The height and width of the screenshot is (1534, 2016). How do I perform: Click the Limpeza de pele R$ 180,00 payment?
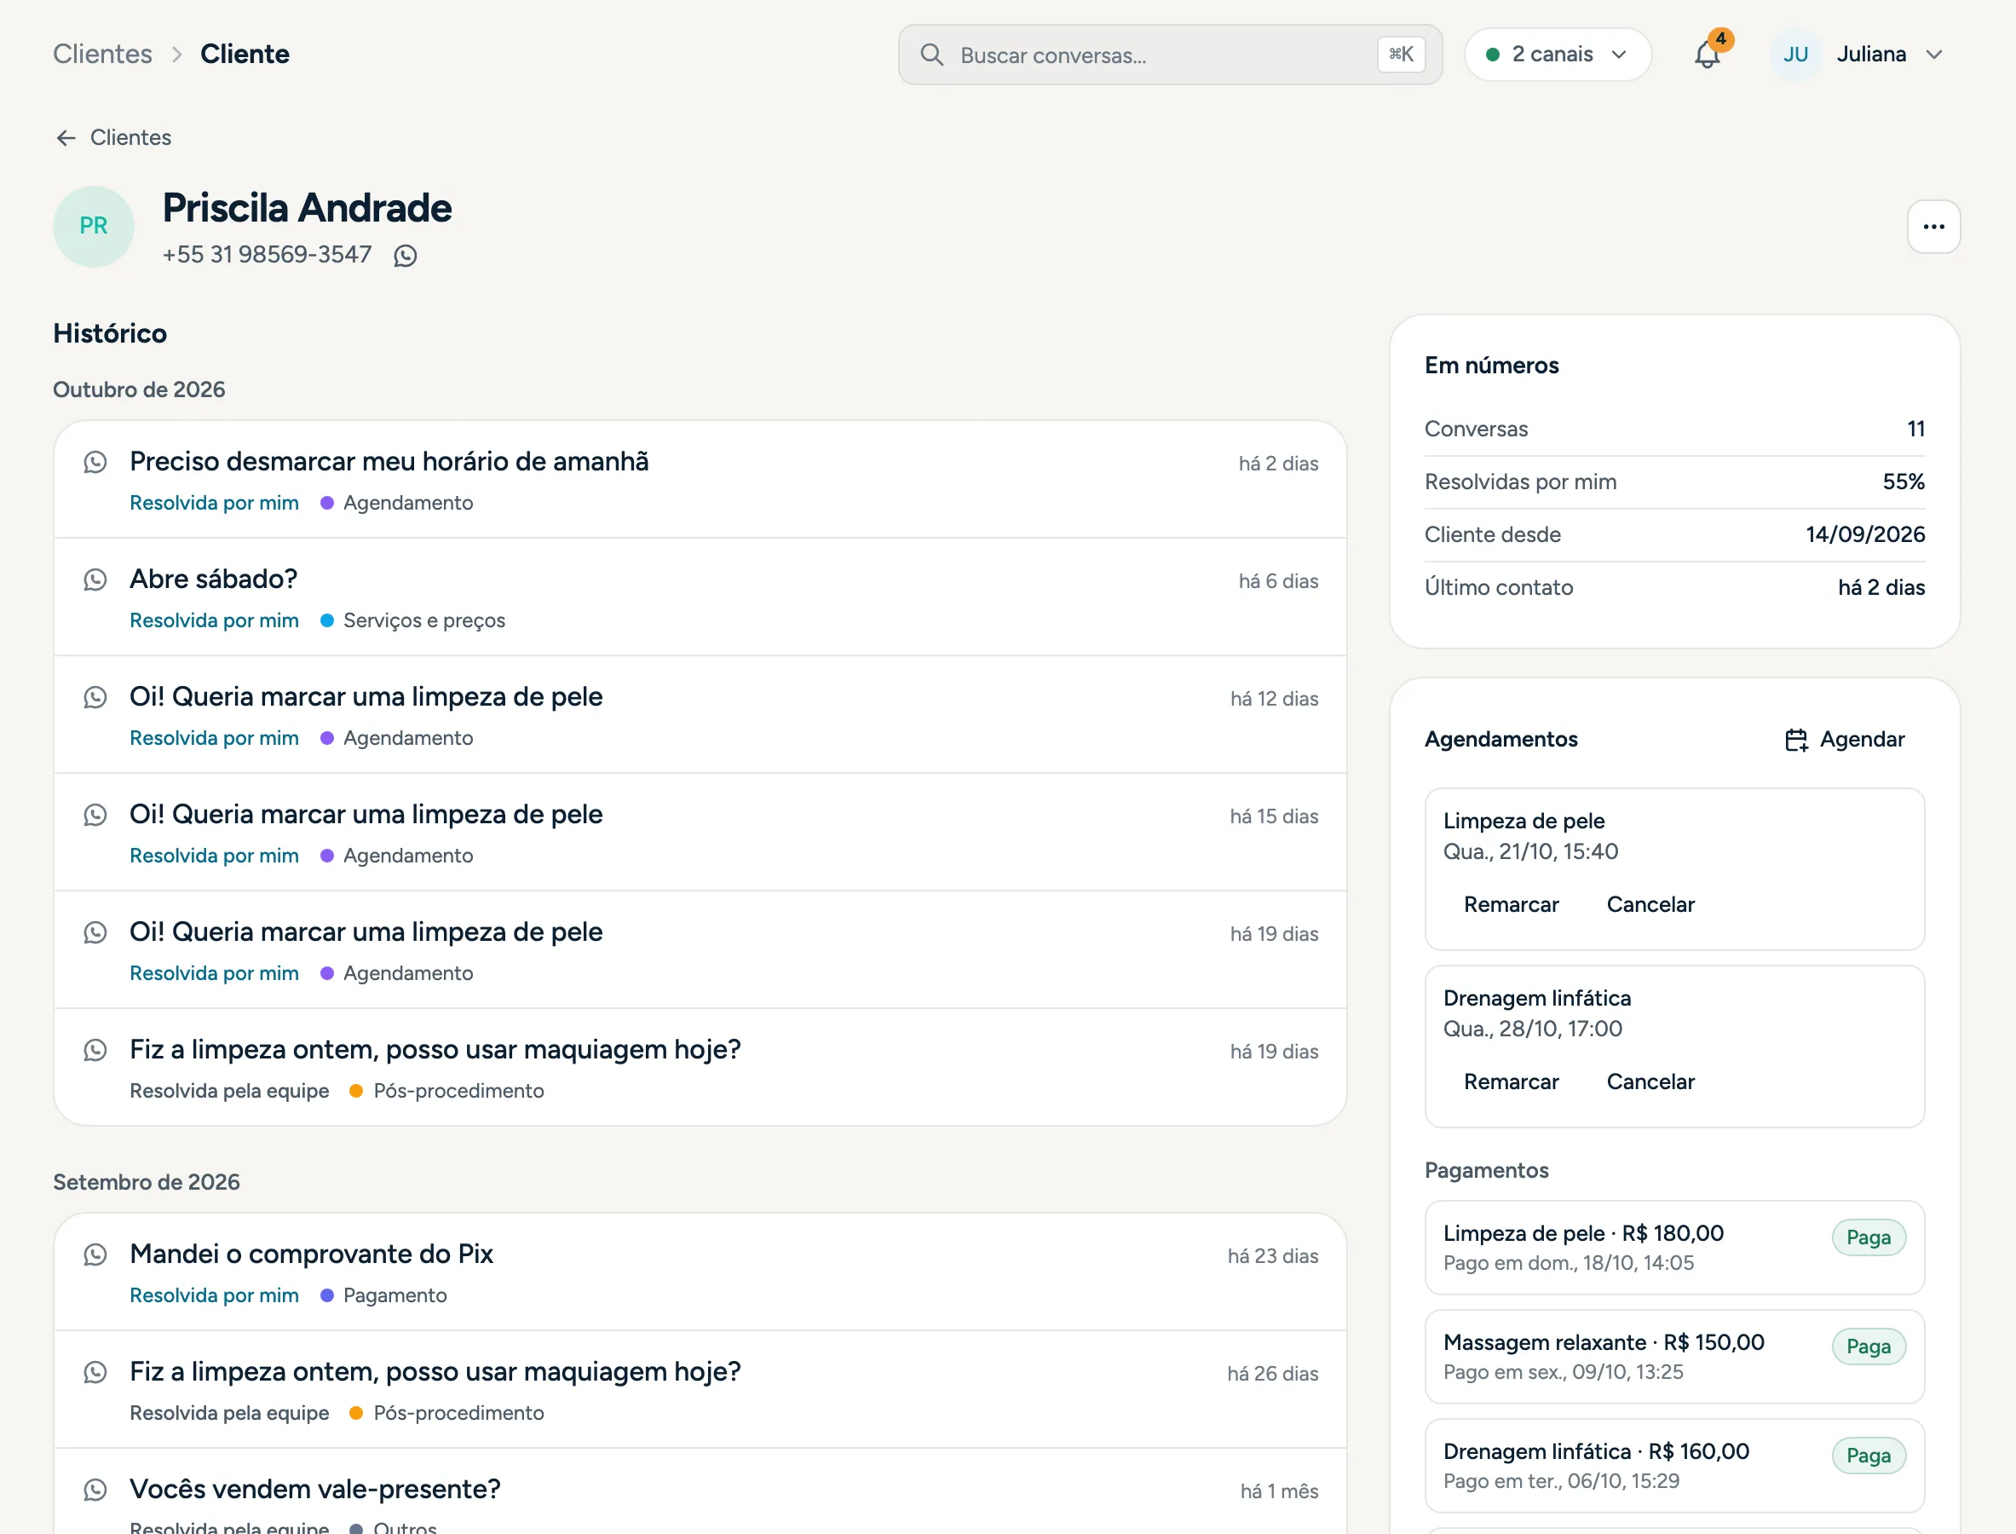[x=1674, y=1249]
